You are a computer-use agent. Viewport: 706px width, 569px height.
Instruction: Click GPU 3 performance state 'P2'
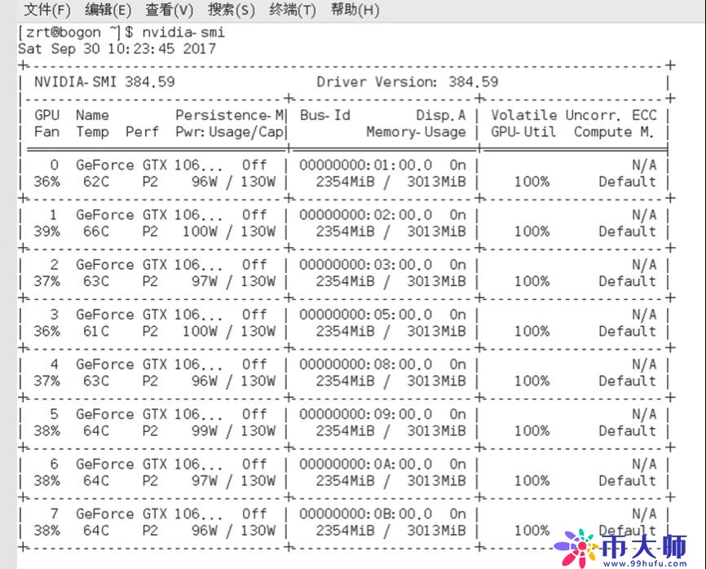tap(150, 331)
